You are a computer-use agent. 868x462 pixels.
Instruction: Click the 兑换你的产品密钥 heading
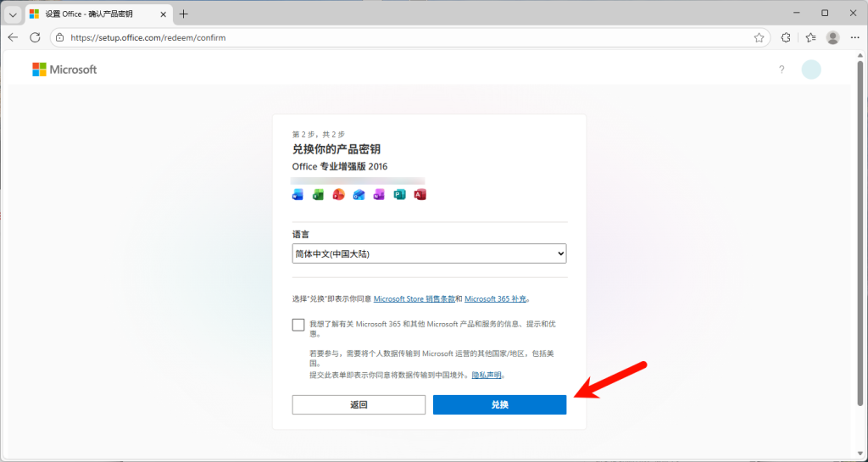click(337, 149)
